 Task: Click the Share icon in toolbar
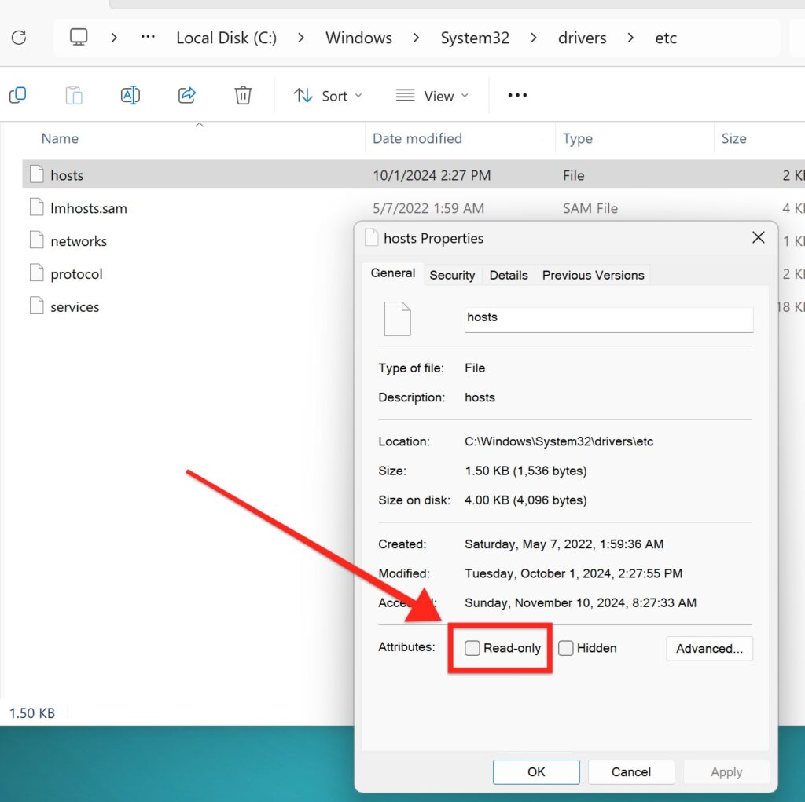click(187, 96)
